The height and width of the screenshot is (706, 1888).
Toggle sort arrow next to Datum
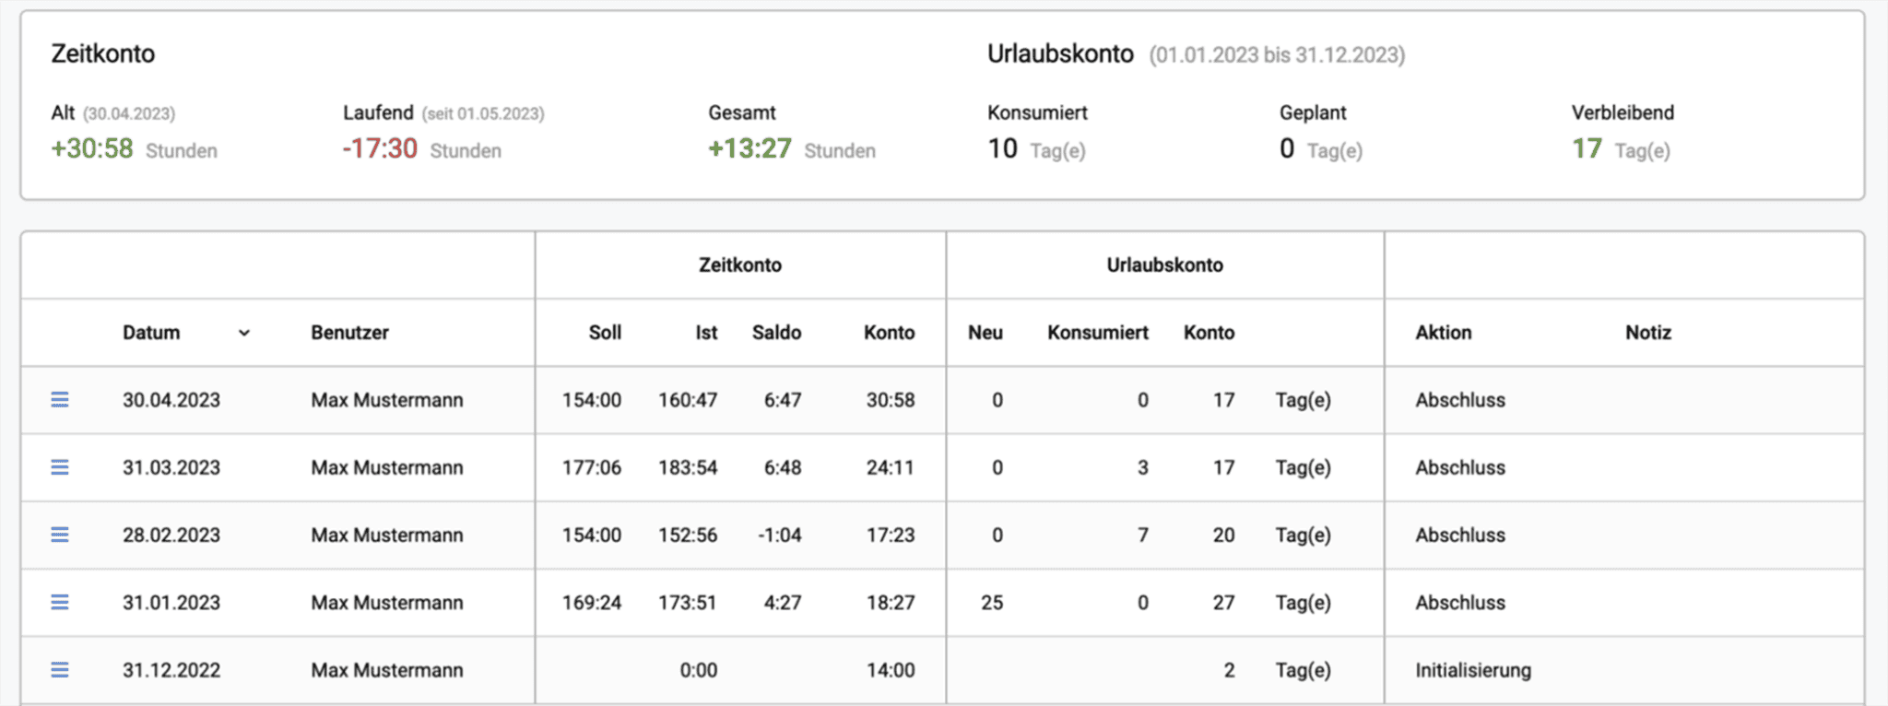tap(244, 333)
